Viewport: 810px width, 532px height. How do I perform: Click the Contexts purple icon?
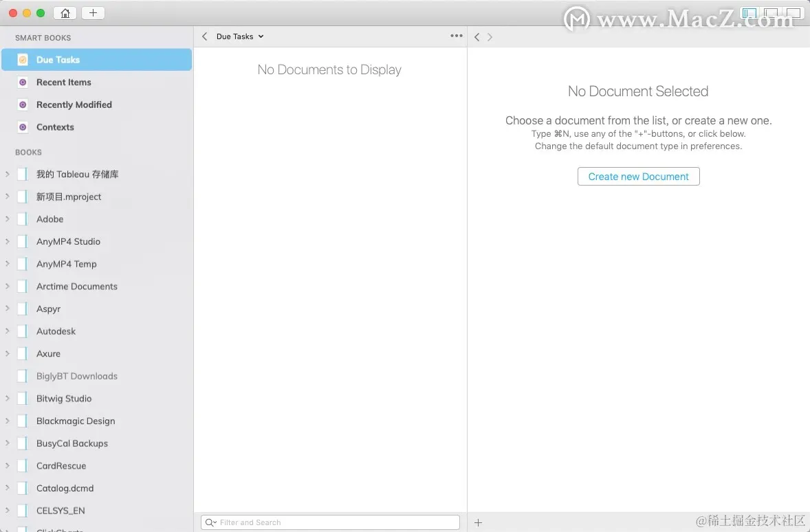[23, 127]
